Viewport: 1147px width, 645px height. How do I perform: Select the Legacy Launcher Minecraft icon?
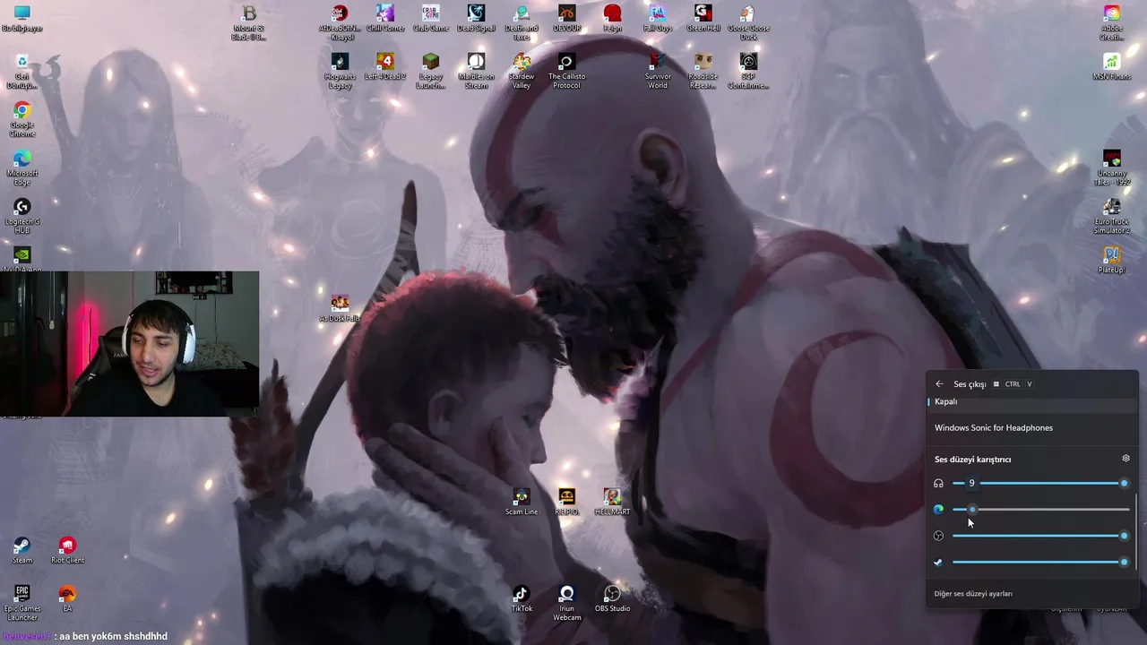tap(431, 71)
